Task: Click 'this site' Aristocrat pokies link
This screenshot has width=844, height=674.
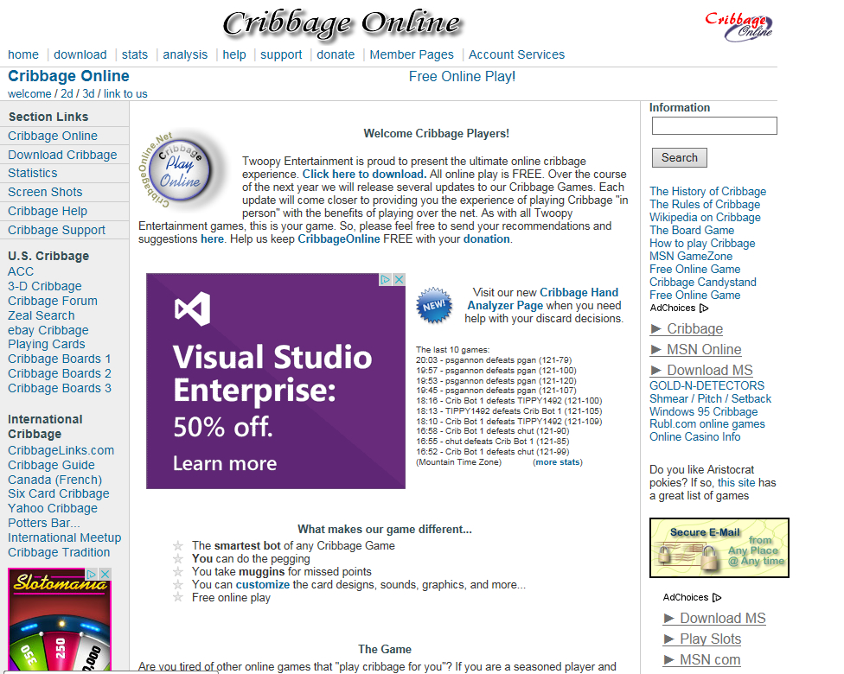Action: [737, 482]
